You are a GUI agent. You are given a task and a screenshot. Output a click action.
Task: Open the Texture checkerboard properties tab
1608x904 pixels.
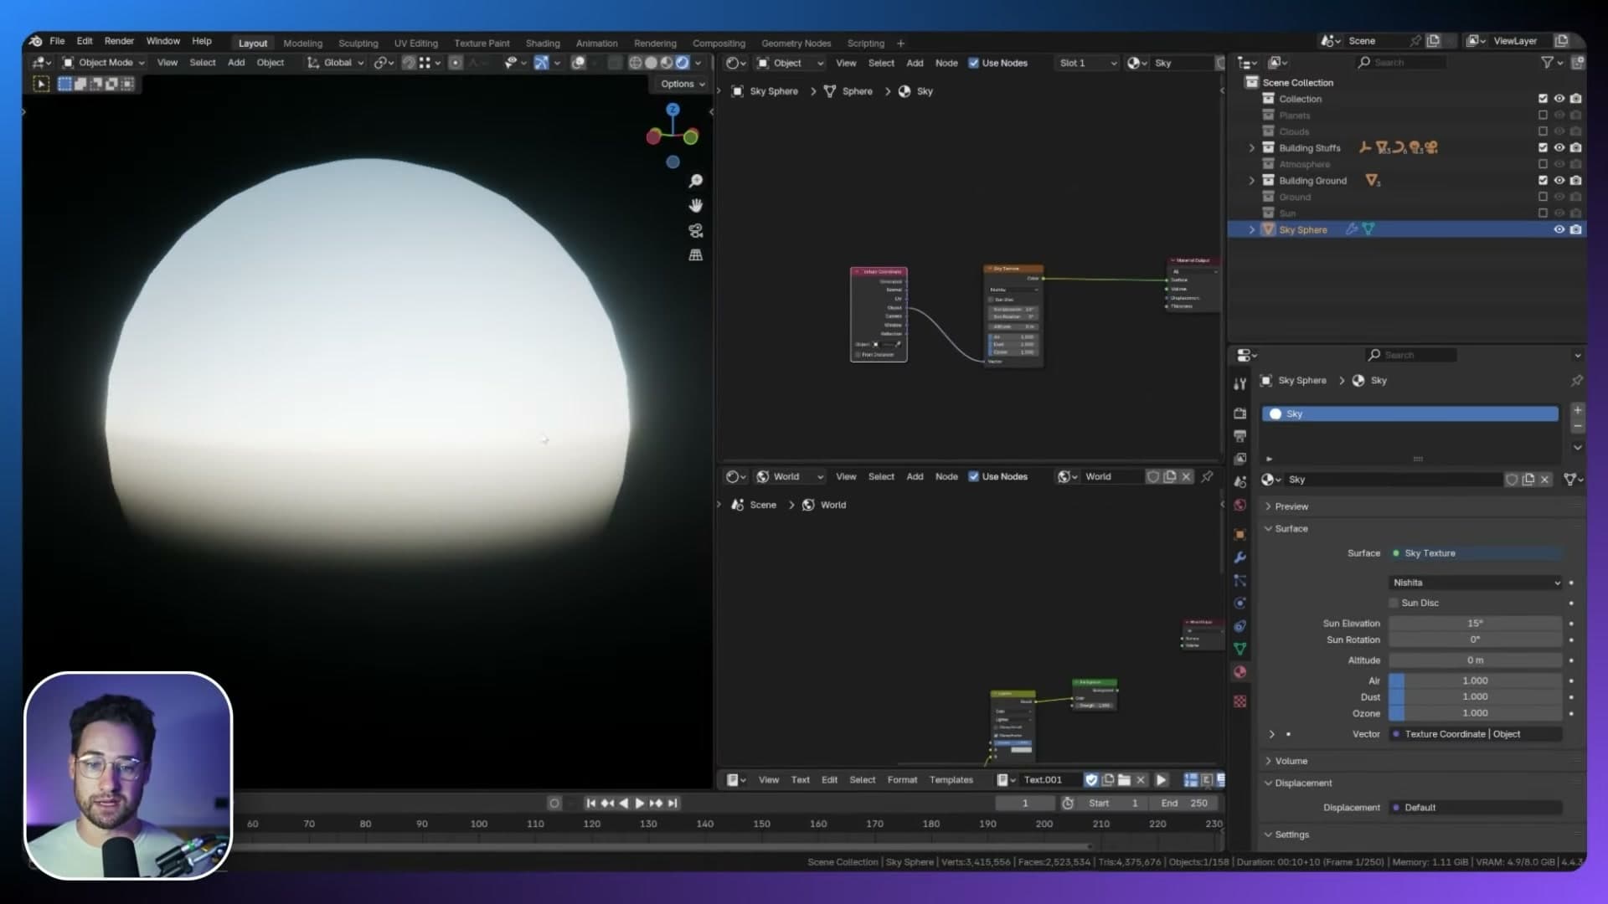(1240, 701)
